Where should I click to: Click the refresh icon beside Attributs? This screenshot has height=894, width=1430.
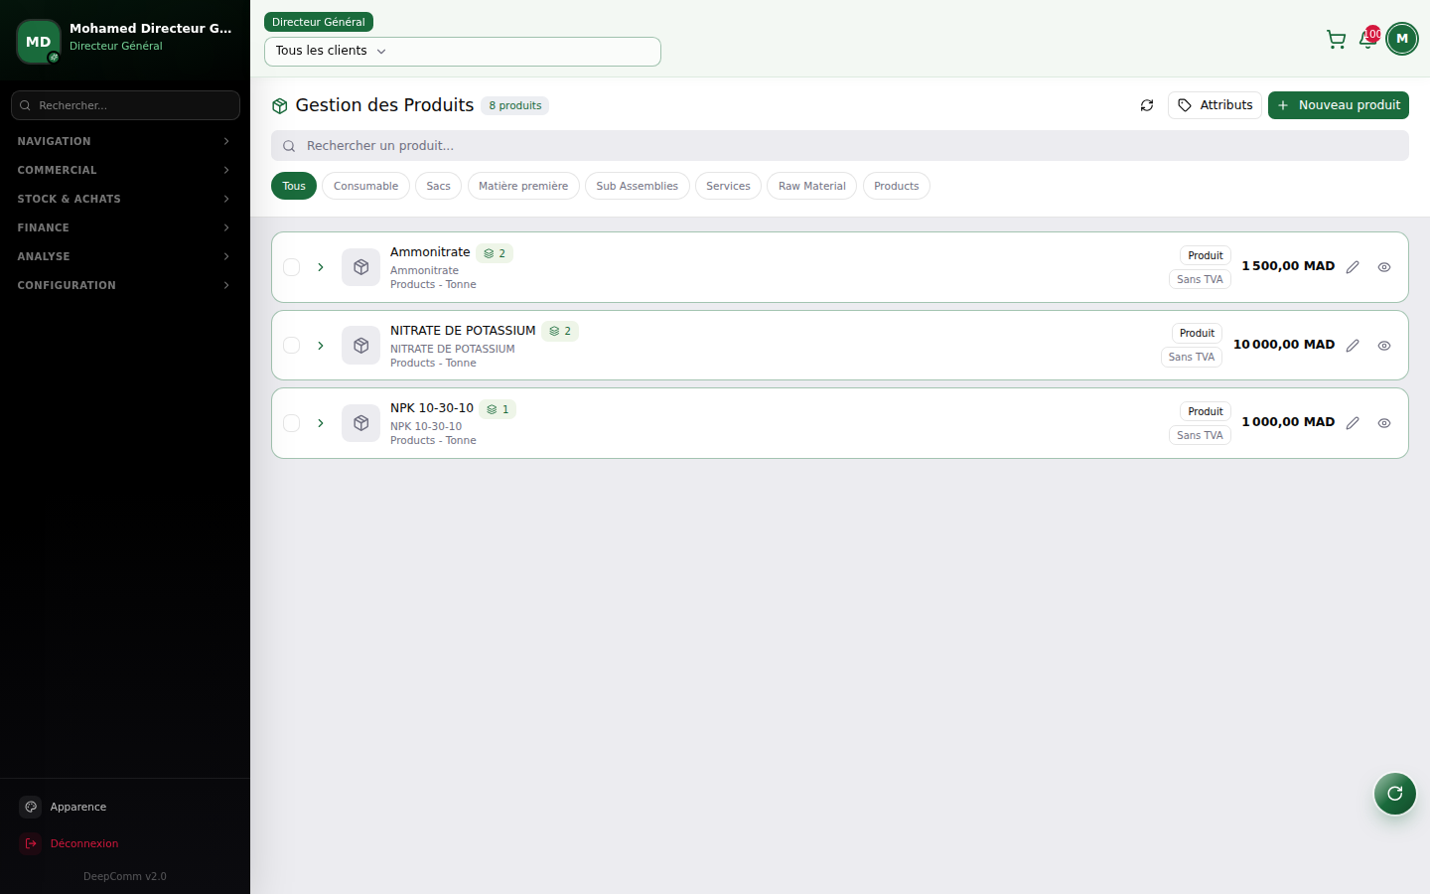(1147, 105)
